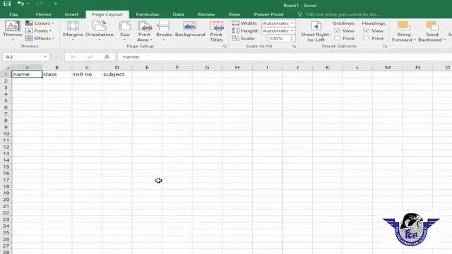Select cell A1 containing name
Viewport: 452px width, 254px height.
[x=27, y=74]
